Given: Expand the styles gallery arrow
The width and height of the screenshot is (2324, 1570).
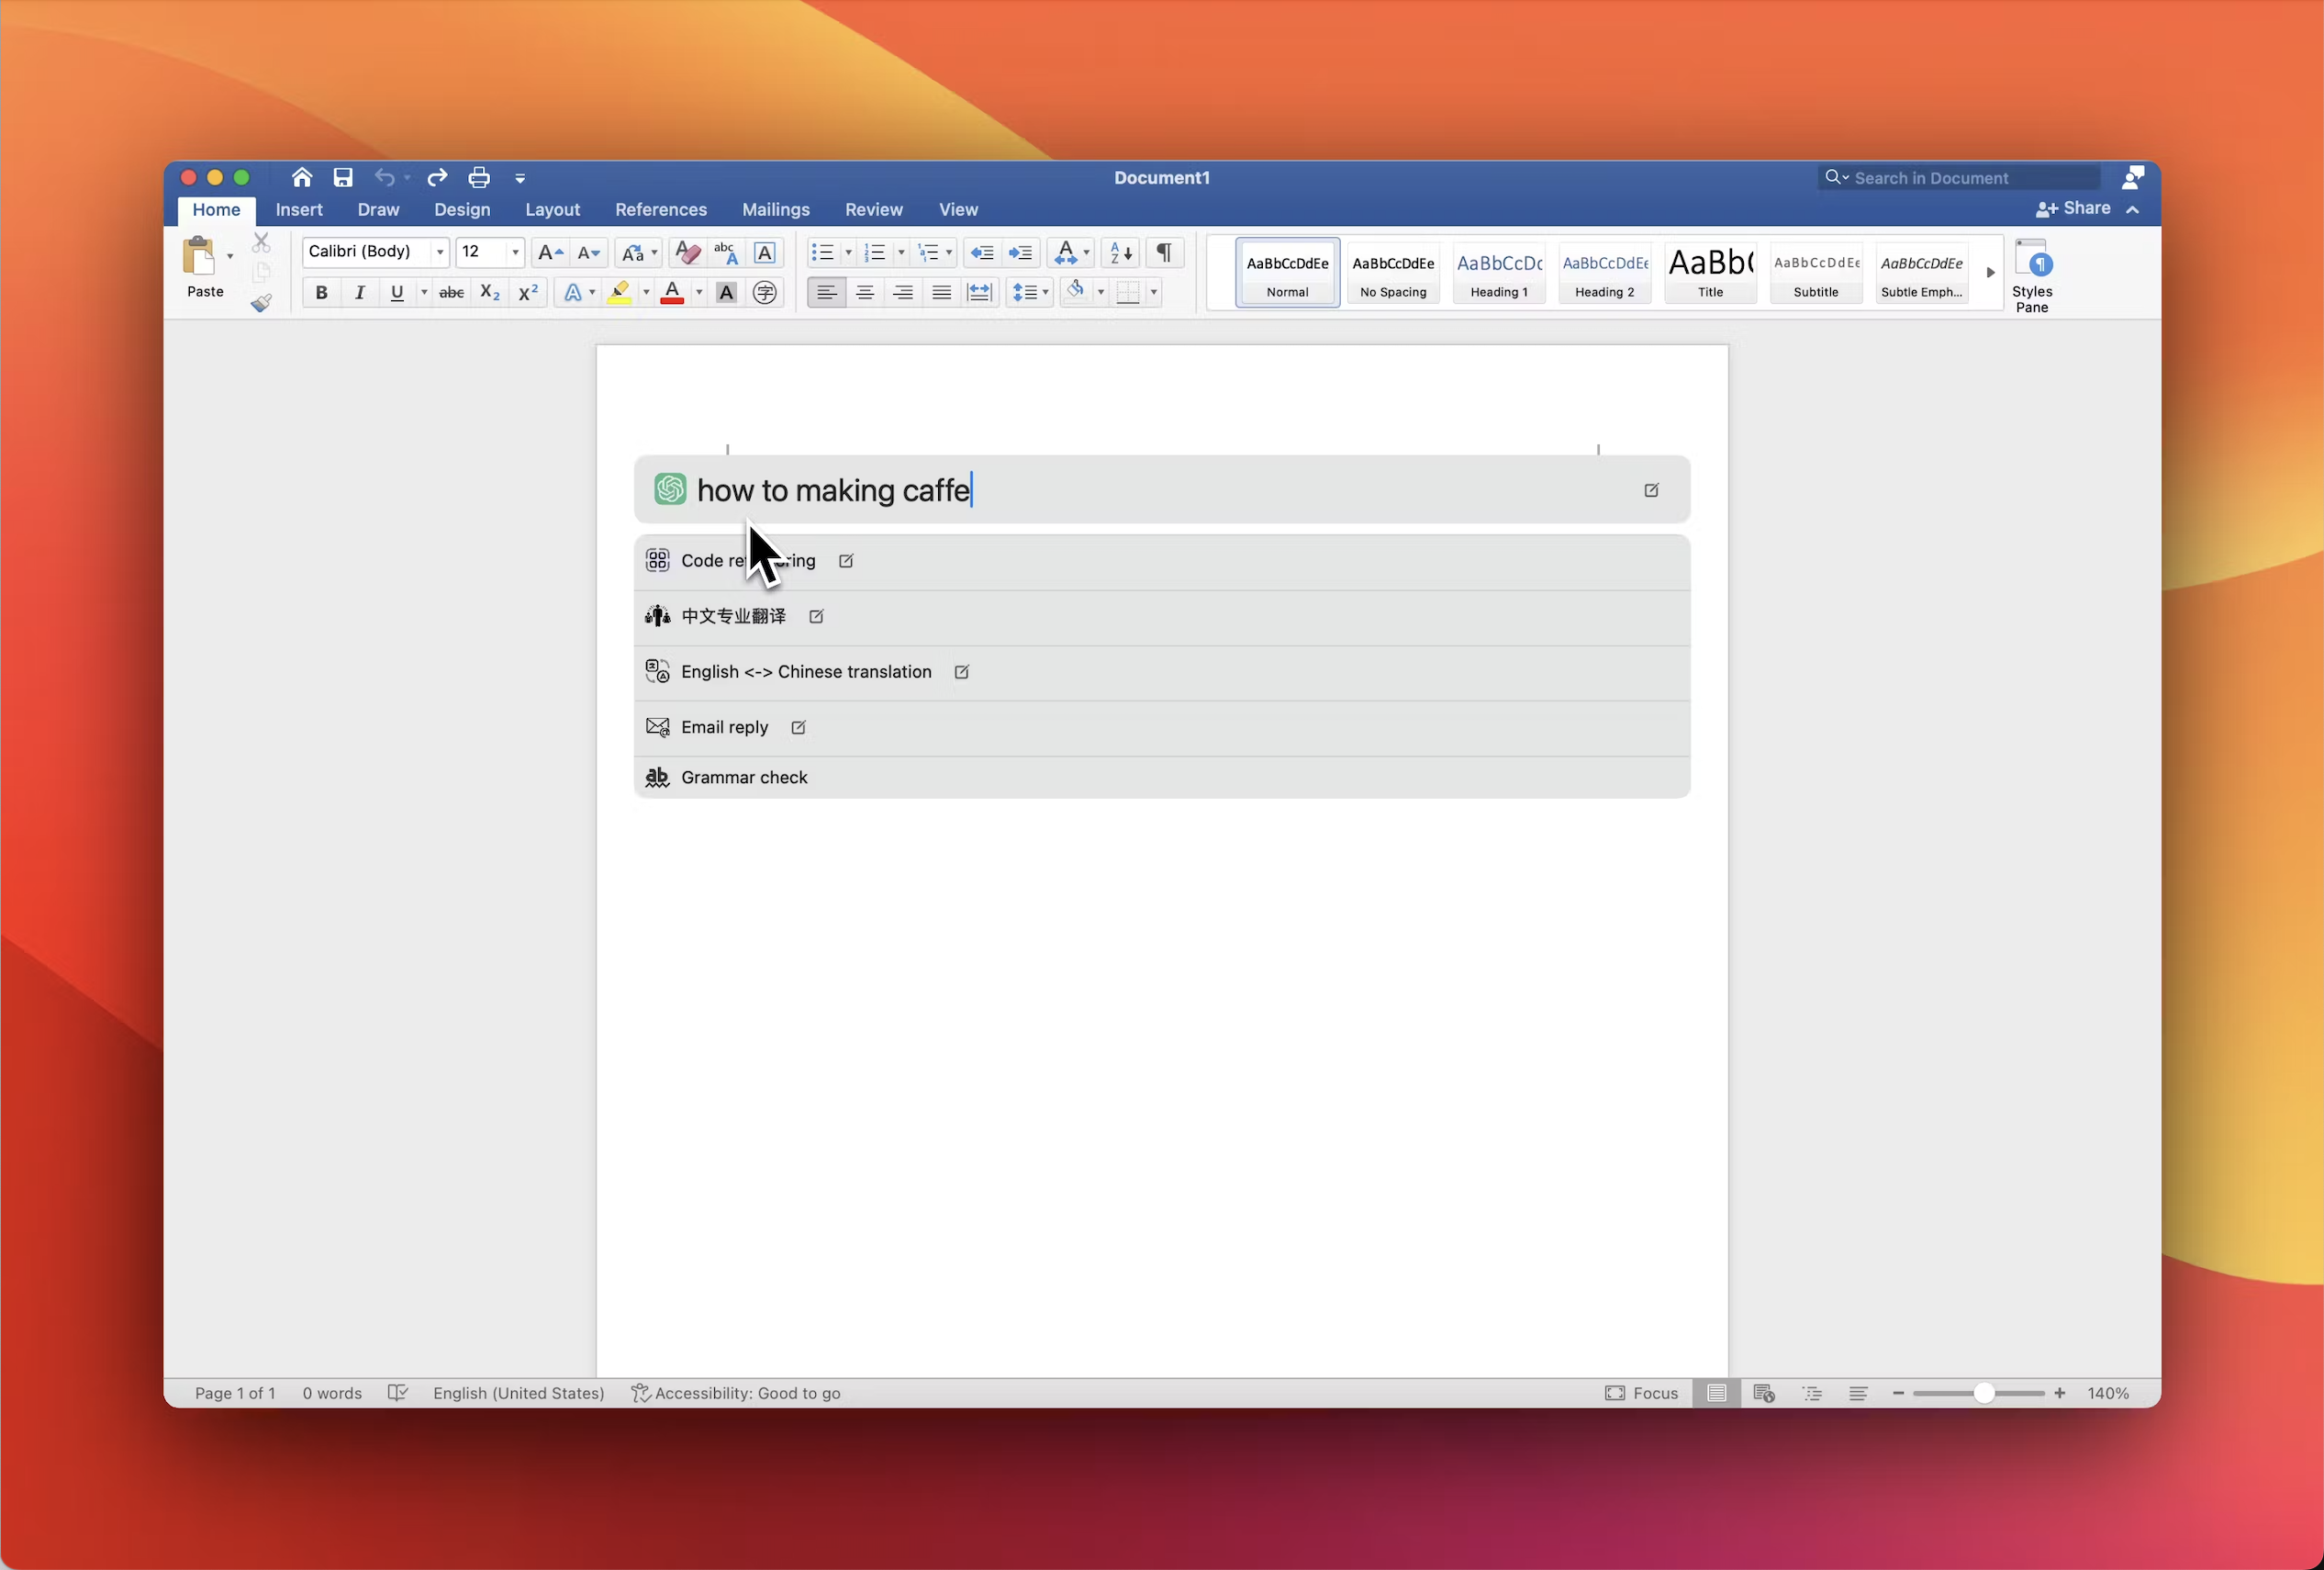Looking at the screenshot, I should [1990, 272].
